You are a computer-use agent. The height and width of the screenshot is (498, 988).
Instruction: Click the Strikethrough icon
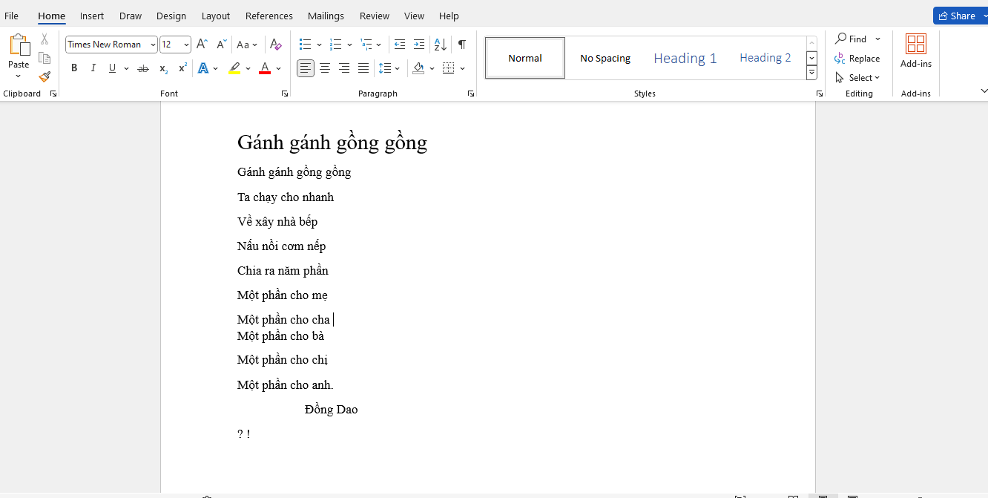143,68
